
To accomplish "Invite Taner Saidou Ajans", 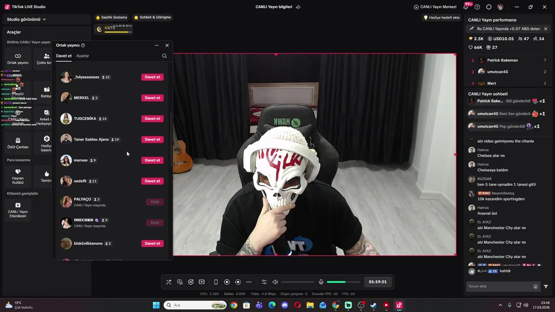I will tap(152, 140).
